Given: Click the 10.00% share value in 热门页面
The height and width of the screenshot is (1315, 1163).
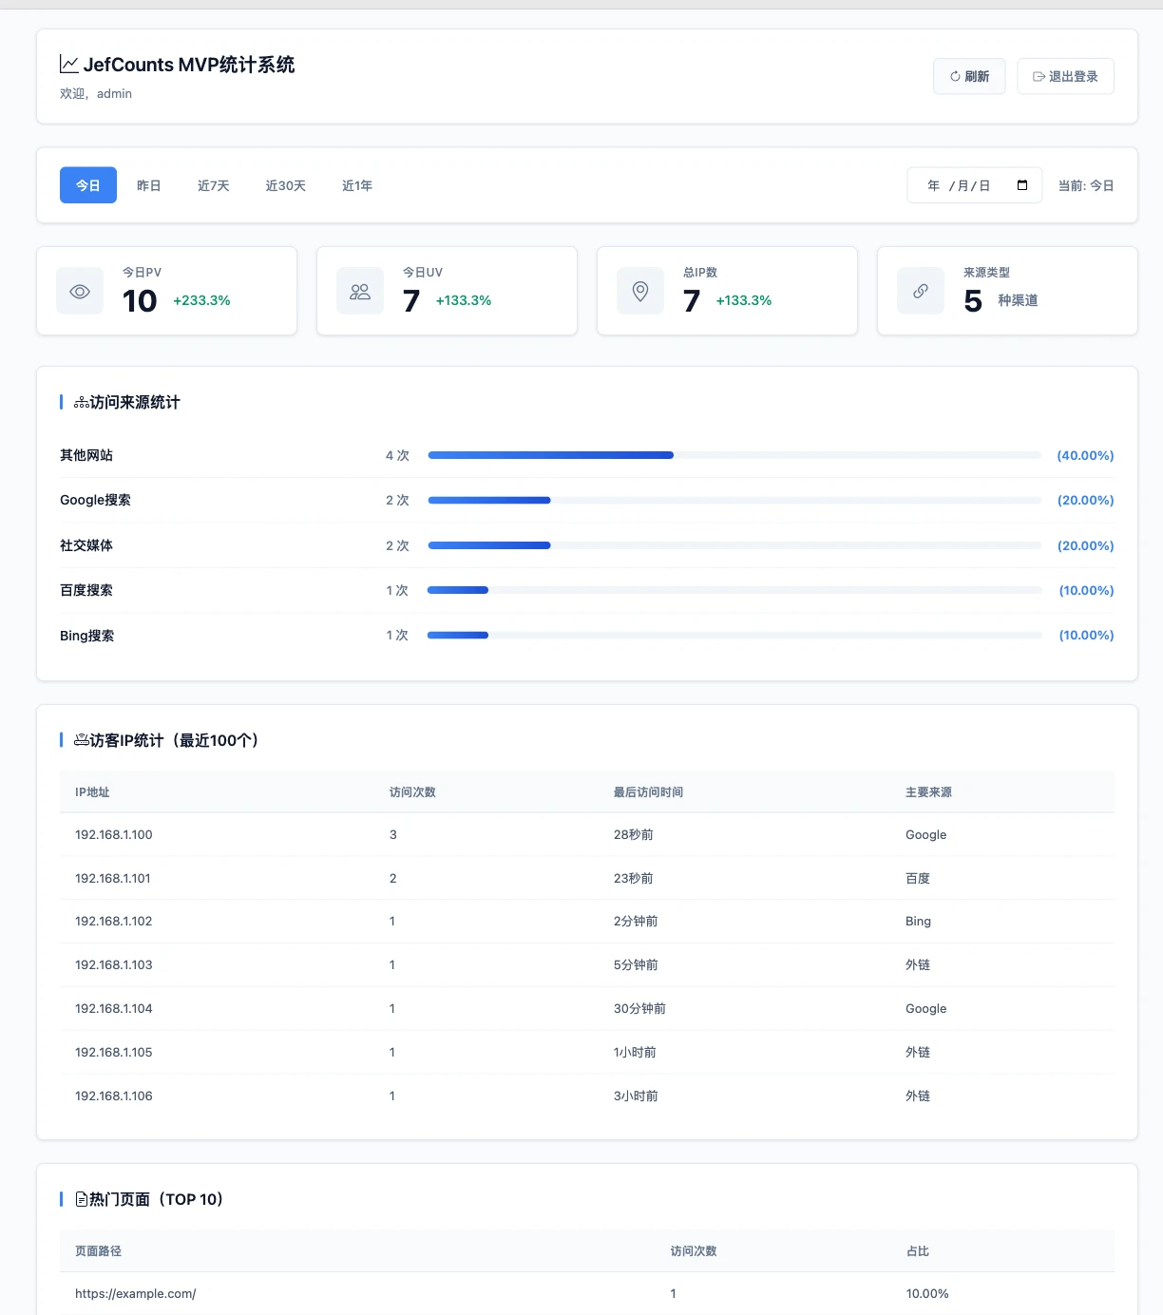Looking at the screenshot, I should 927,1293.
